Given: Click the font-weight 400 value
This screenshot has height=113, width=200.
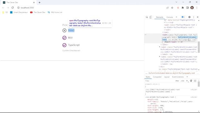Looking at the screenshot, I should [x=162, y=105].
